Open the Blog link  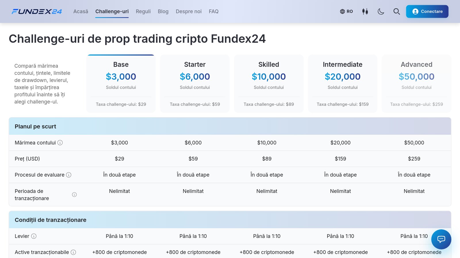pyautogui.click(x=163, y=11)
